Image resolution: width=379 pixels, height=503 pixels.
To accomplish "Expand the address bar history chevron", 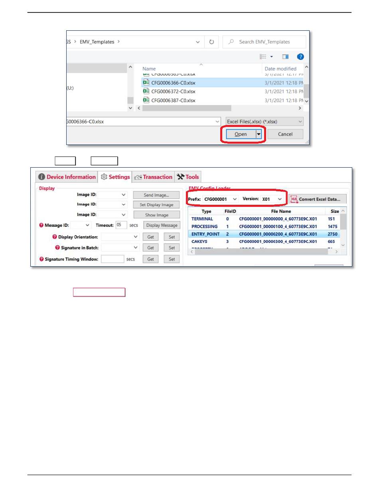I will point(198,42).
